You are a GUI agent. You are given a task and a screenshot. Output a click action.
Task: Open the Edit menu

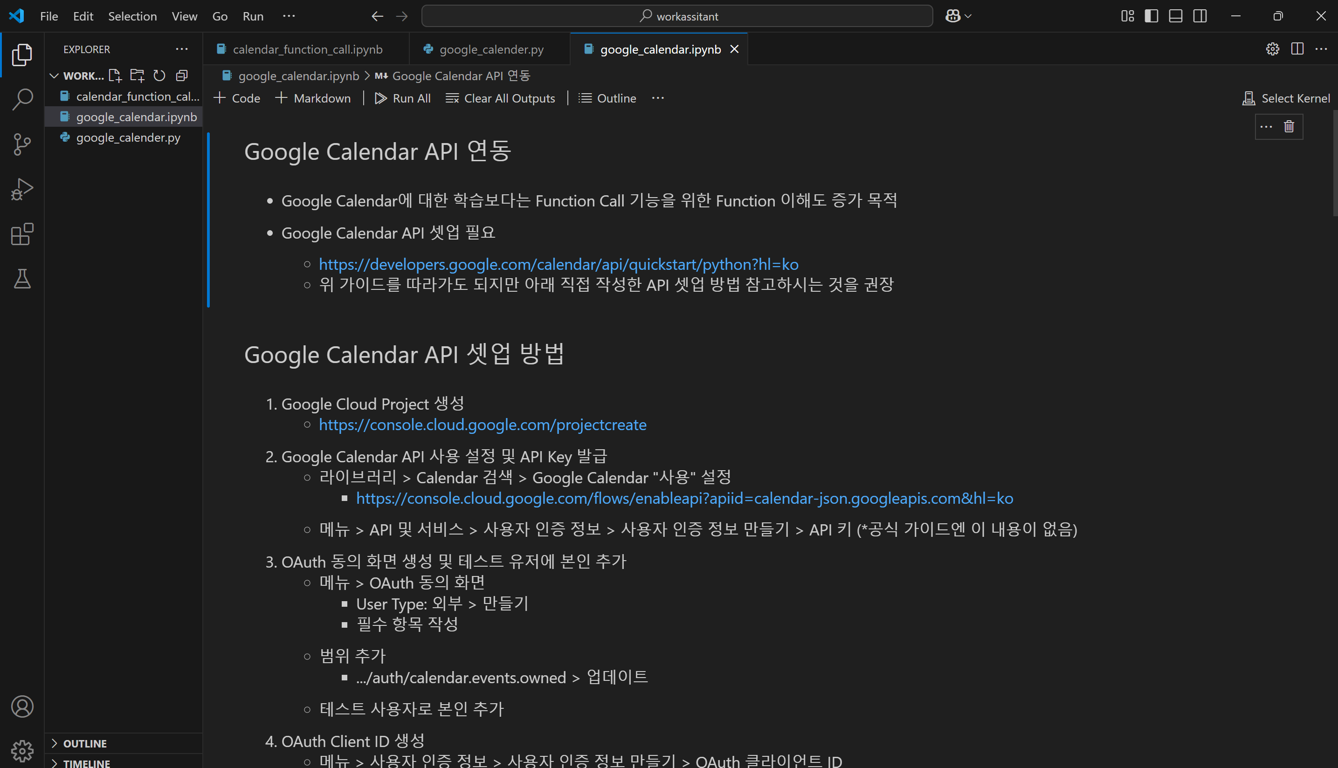(x=83, y=16)
